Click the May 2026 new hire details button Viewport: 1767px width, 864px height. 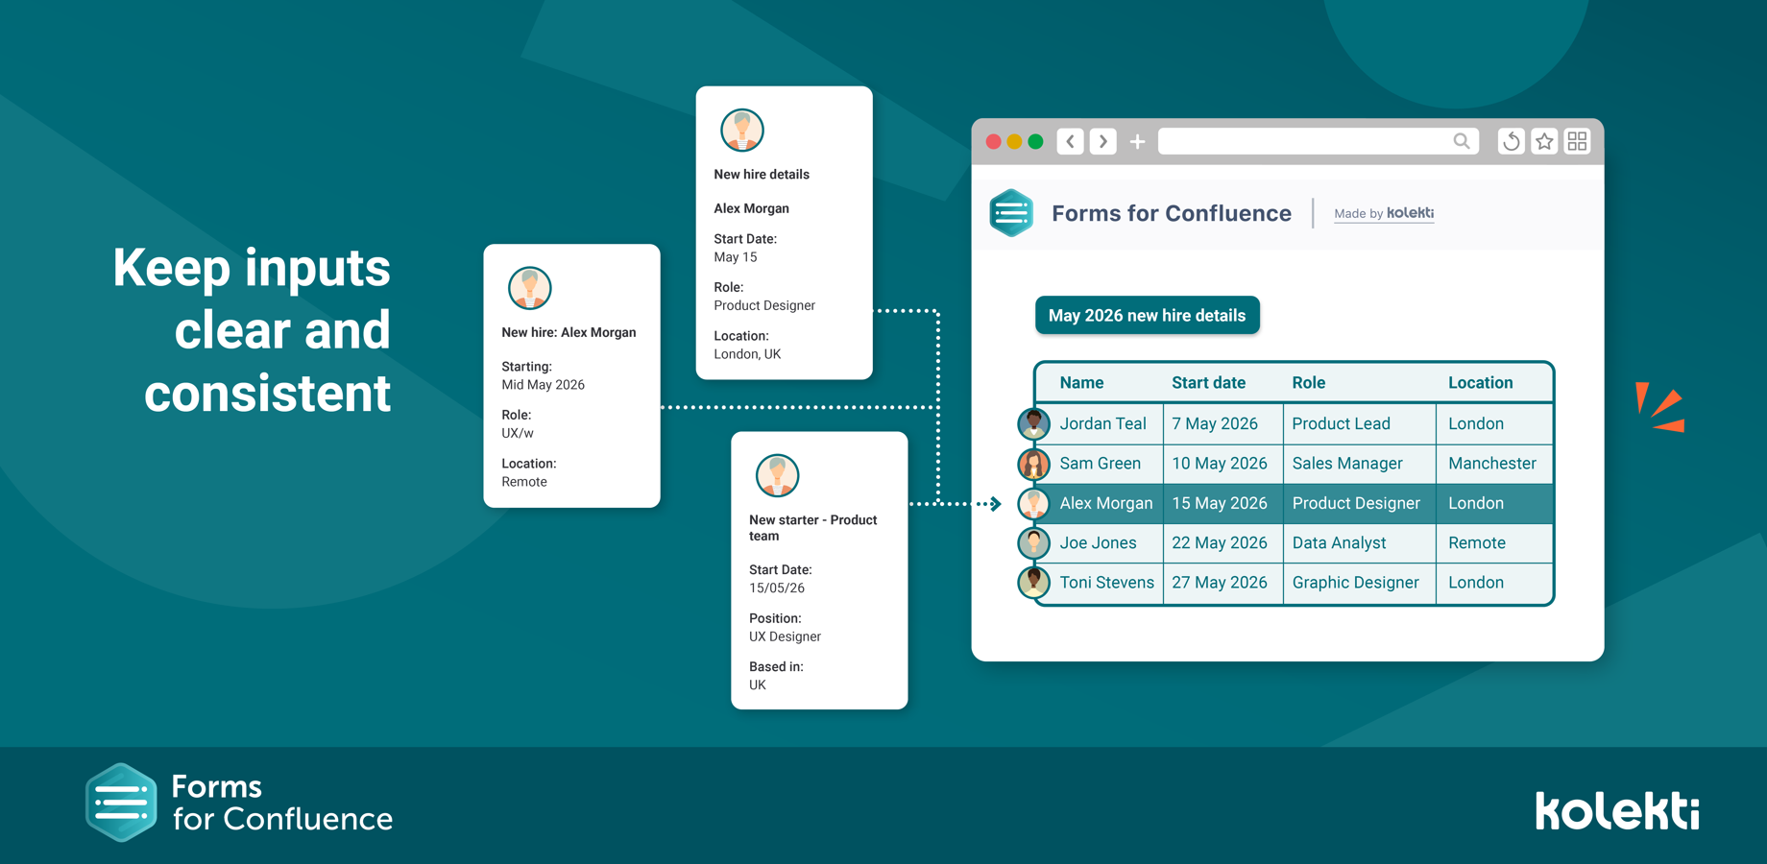(1147, 315)
